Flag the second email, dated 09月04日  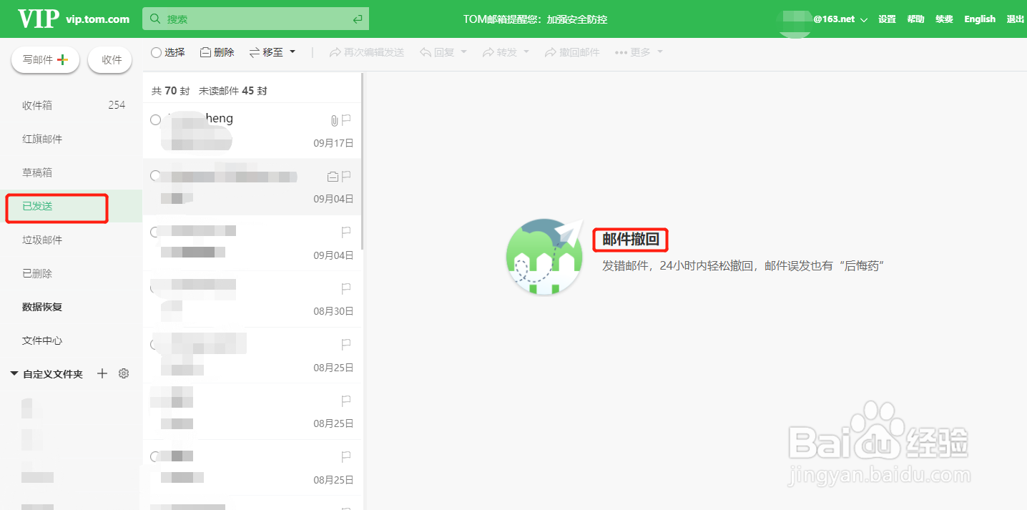346,176
